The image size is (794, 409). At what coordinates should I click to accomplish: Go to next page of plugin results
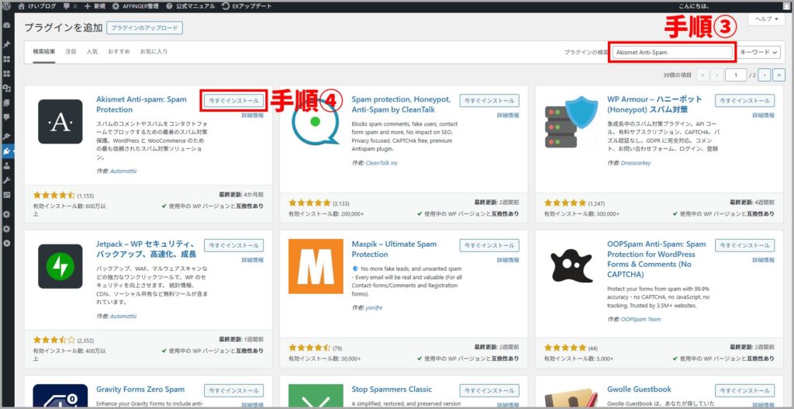pos(764,75)
